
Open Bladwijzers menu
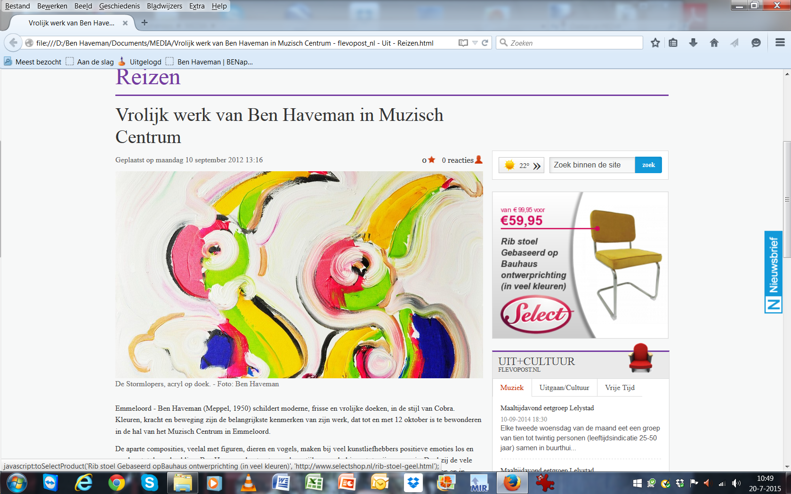pyautogui.click(x=164, y=6)
